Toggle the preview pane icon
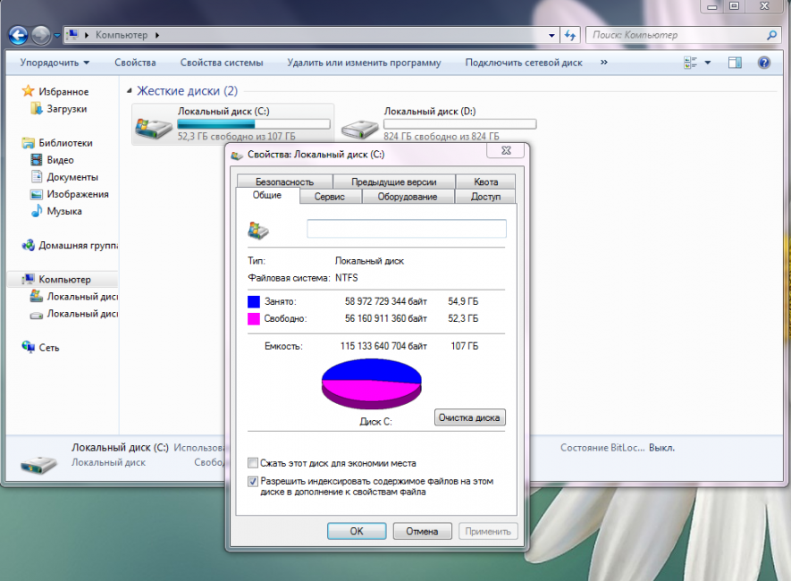The width and height of the screenshot is (791, 581). click(735, 63)
